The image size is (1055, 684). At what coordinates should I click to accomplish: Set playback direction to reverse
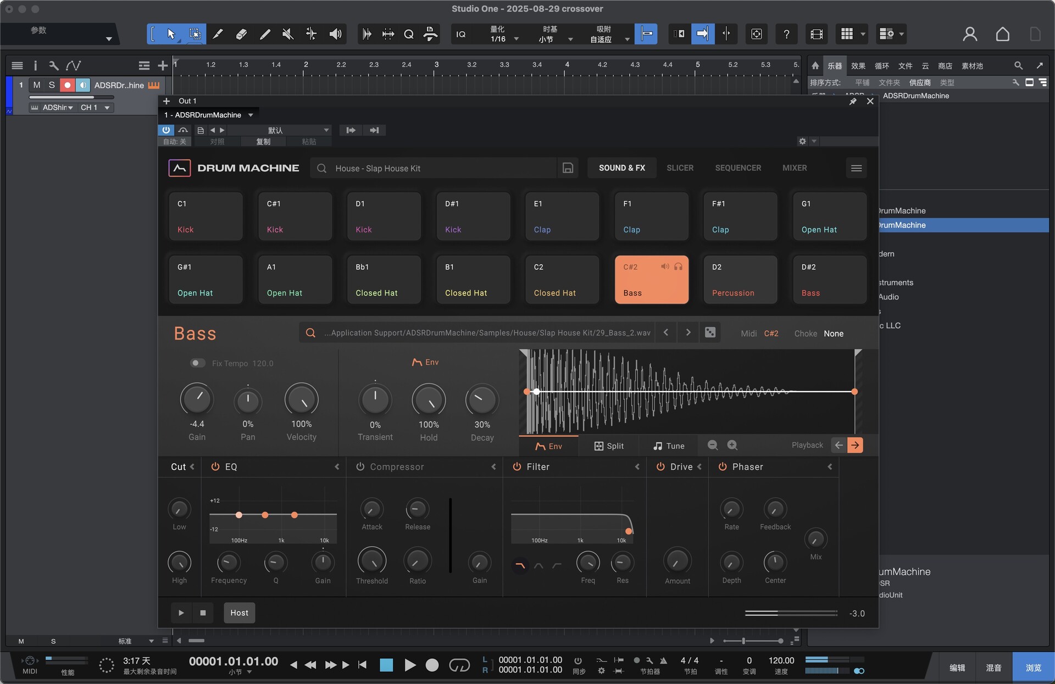coord(839,445)
